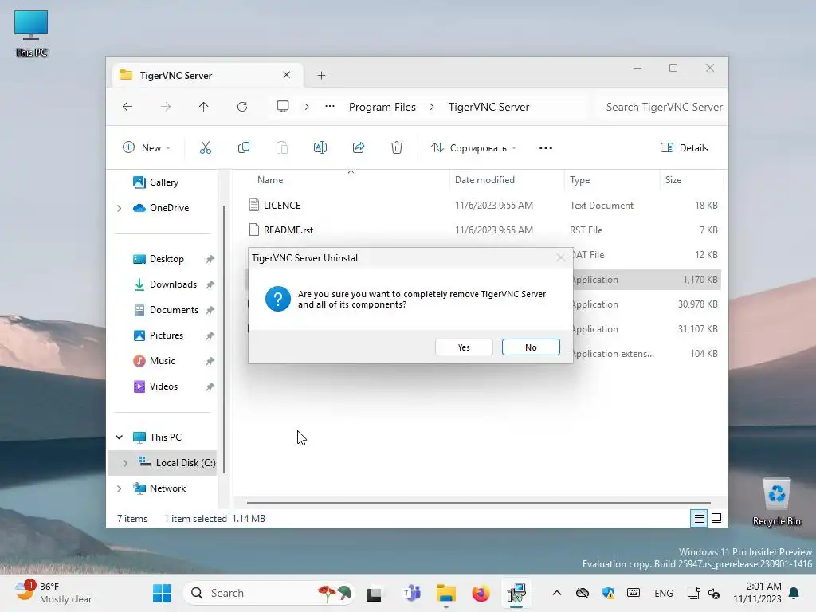Select This PC in navigation pane
Screen dimensions: 816x612
(166, 437)
